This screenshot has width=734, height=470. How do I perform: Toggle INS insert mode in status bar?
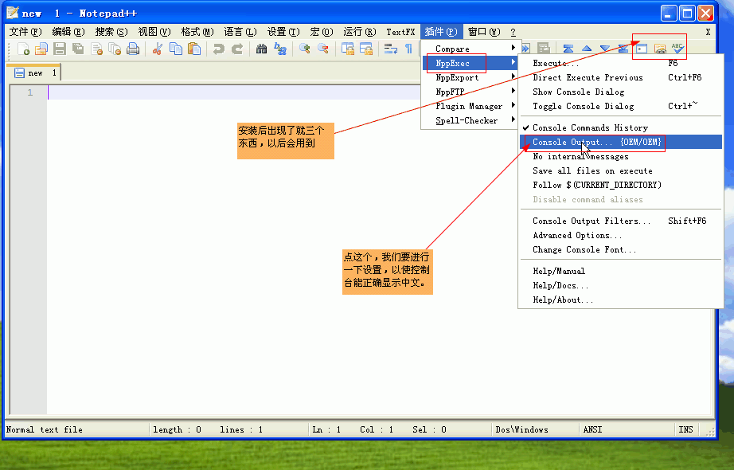click(685, 429)
